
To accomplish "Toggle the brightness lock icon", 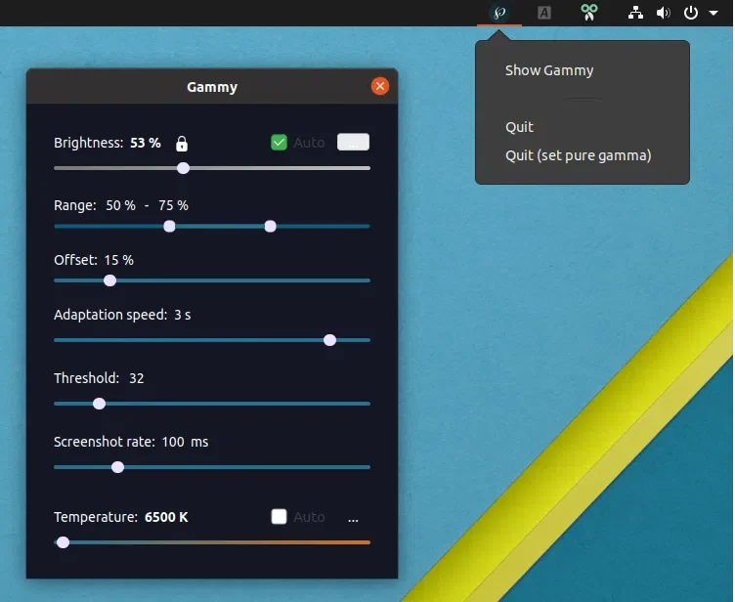I will click(x=182, y=144).
